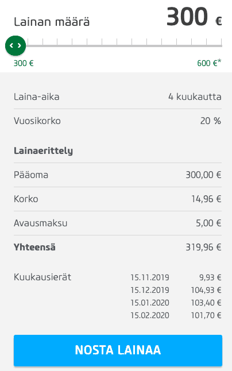
Task: Click the Yhteensä 319,96 € total
Action: click(x=203, y=248)
